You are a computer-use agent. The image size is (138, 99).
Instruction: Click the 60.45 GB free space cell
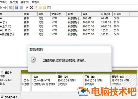106,26
